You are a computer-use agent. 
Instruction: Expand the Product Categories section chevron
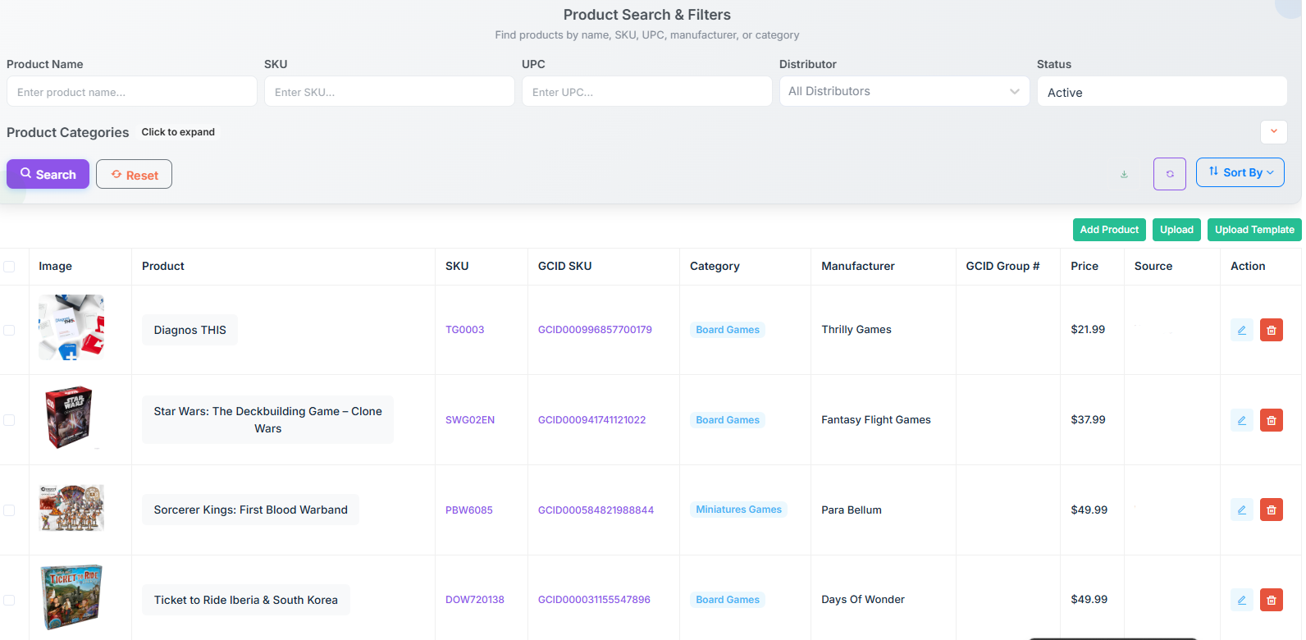1273,131
